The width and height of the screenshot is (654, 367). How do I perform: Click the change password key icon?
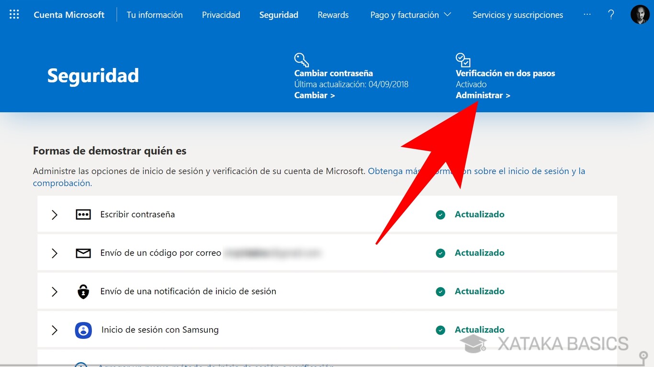[301, 59]
